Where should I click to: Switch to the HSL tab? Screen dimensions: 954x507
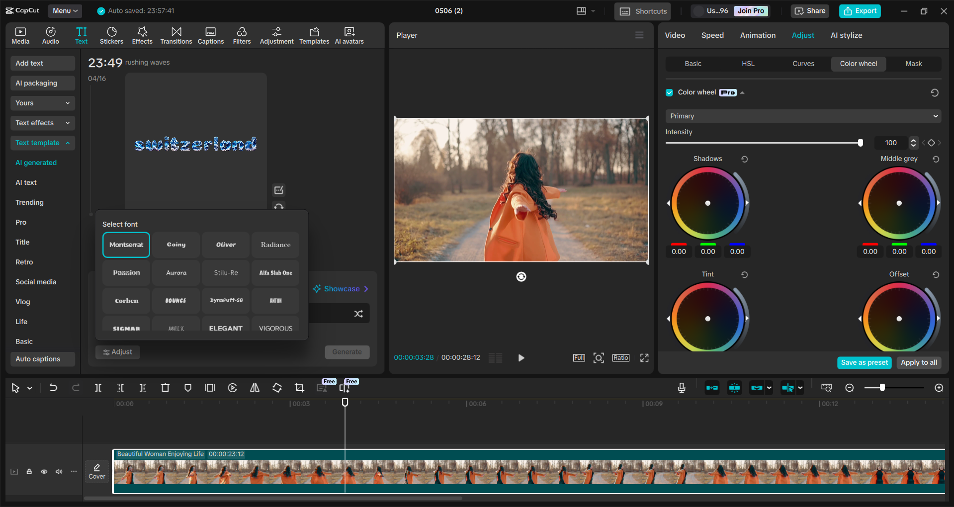click(748, 64)
